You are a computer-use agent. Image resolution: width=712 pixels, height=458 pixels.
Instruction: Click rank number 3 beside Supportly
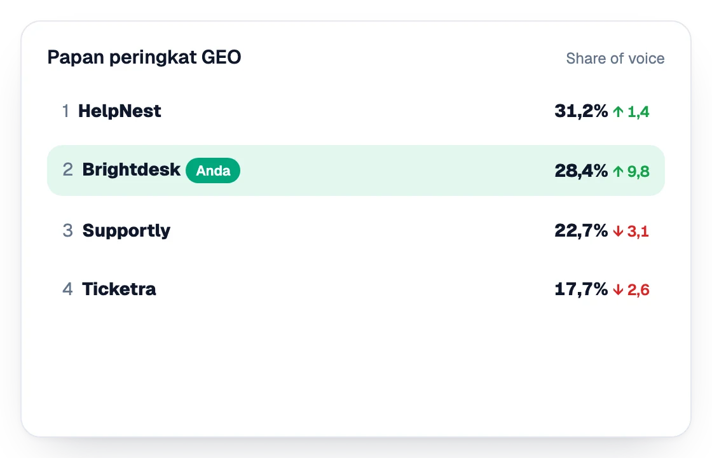[x=67, y=230]
